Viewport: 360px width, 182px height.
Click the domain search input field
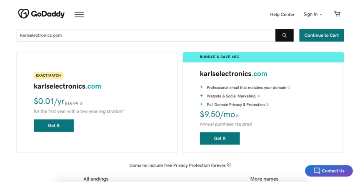pos(146,35)
